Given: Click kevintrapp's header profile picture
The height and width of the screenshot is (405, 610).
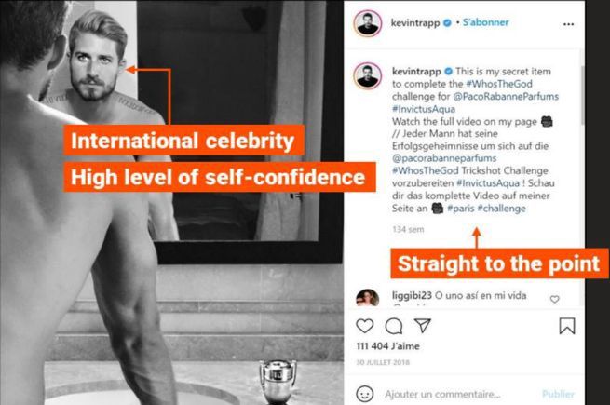Looking at the screenshot, I should (x=367, y=24).
